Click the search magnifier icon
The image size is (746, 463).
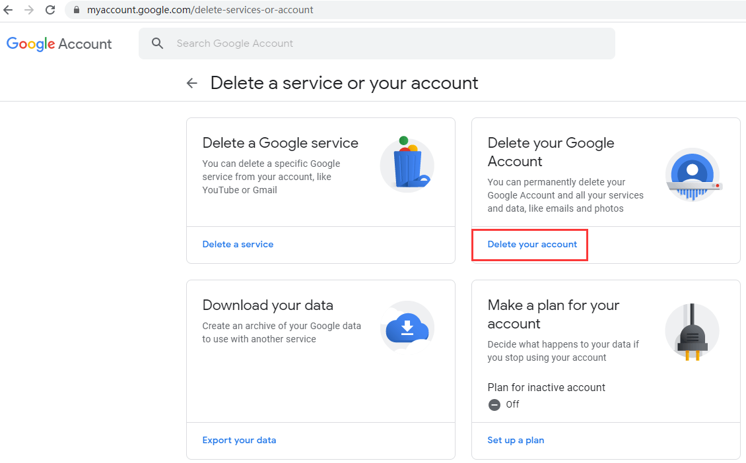(158, 44)
